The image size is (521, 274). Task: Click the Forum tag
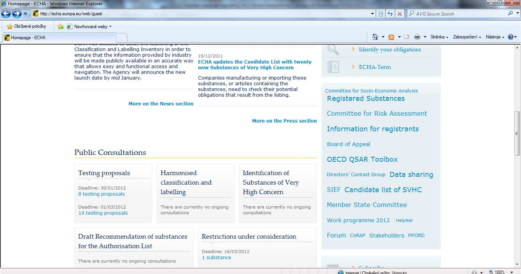click(x=336, y=235)
